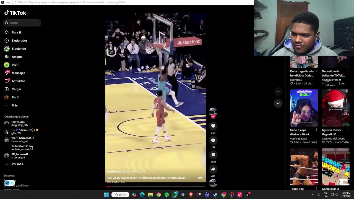Open the Más options menu
354x199 pixels.
click(x=15, y=106)
